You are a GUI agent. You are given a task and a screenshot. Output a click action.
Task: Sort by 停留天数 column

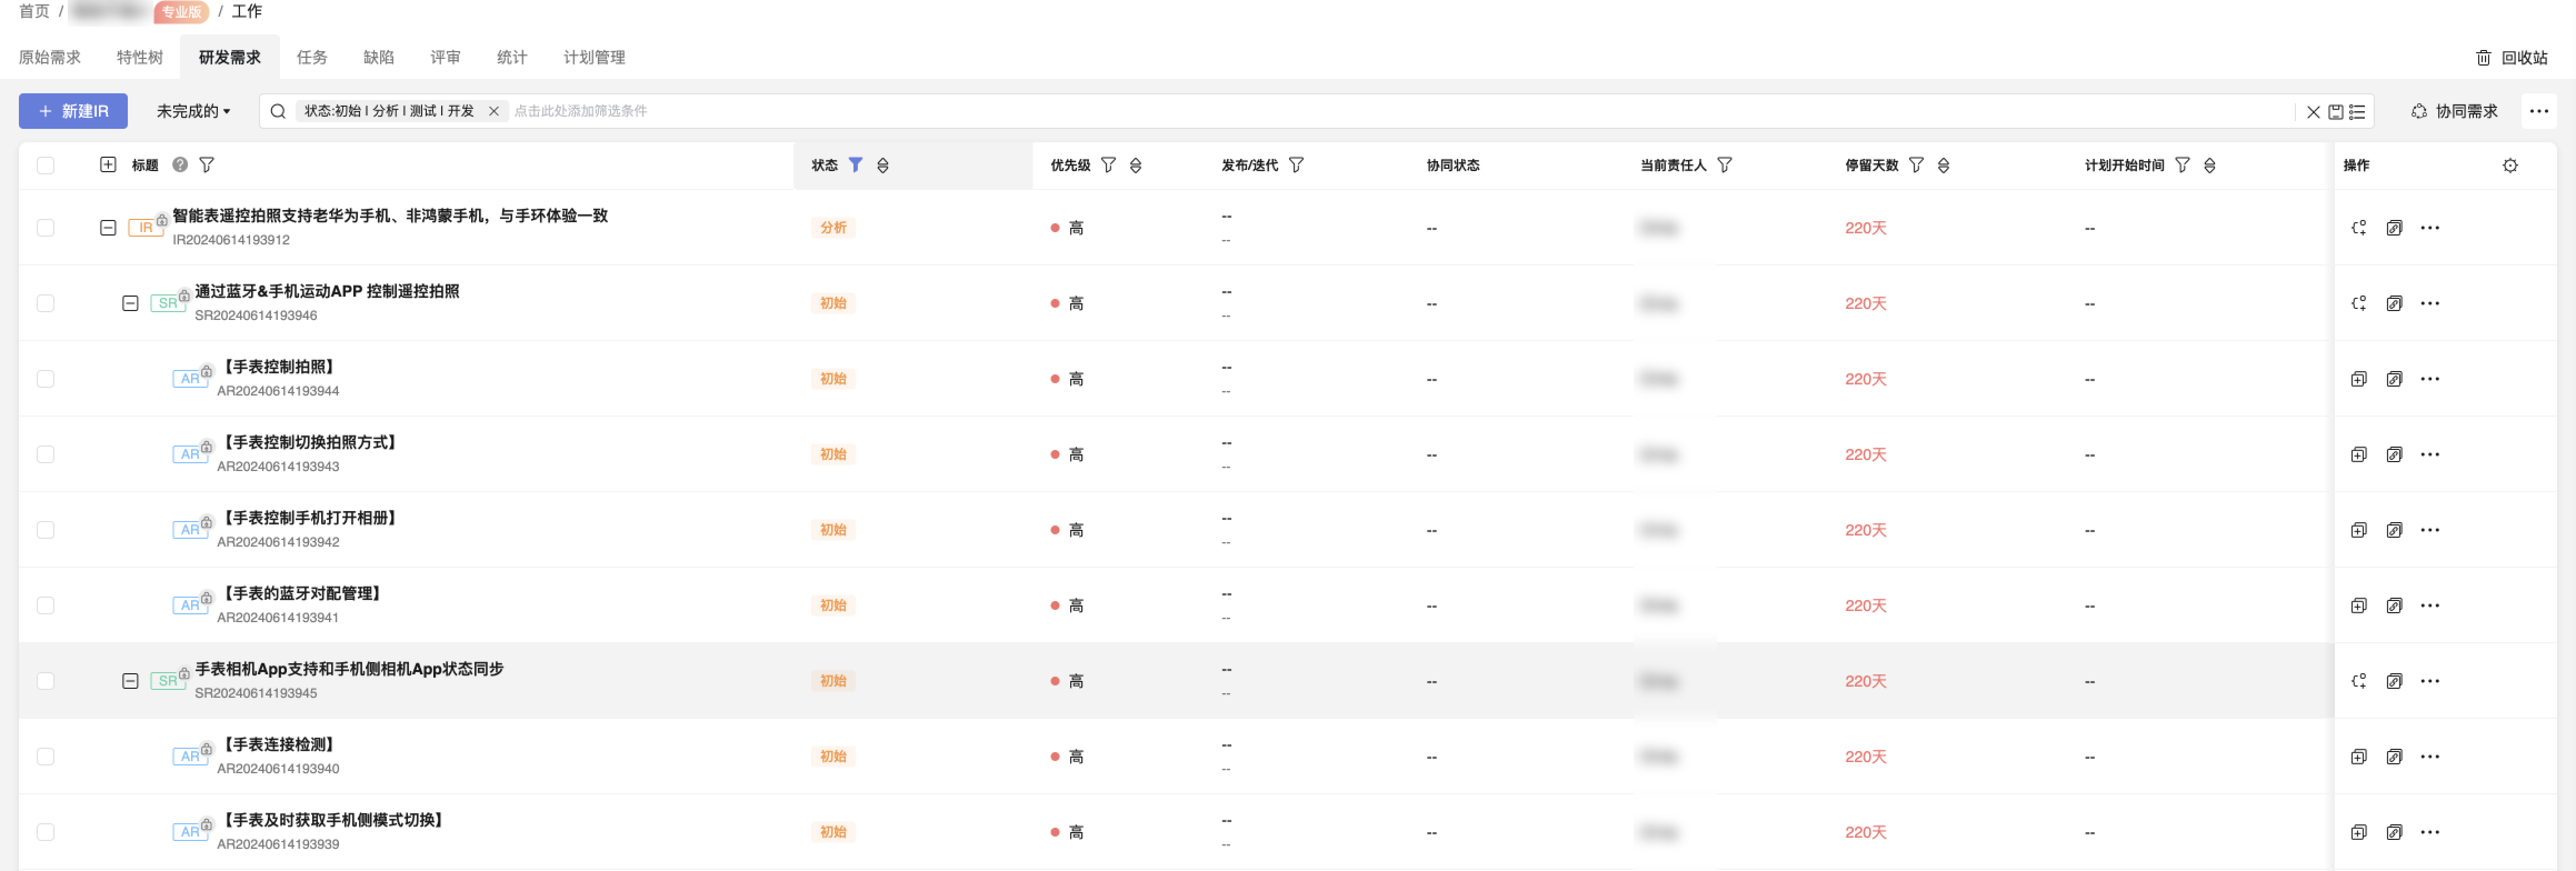[1944, 166]
